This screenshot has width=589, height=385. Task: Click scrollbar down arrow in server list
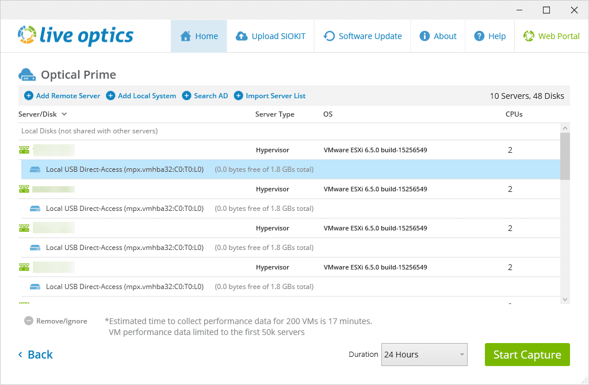565,299
